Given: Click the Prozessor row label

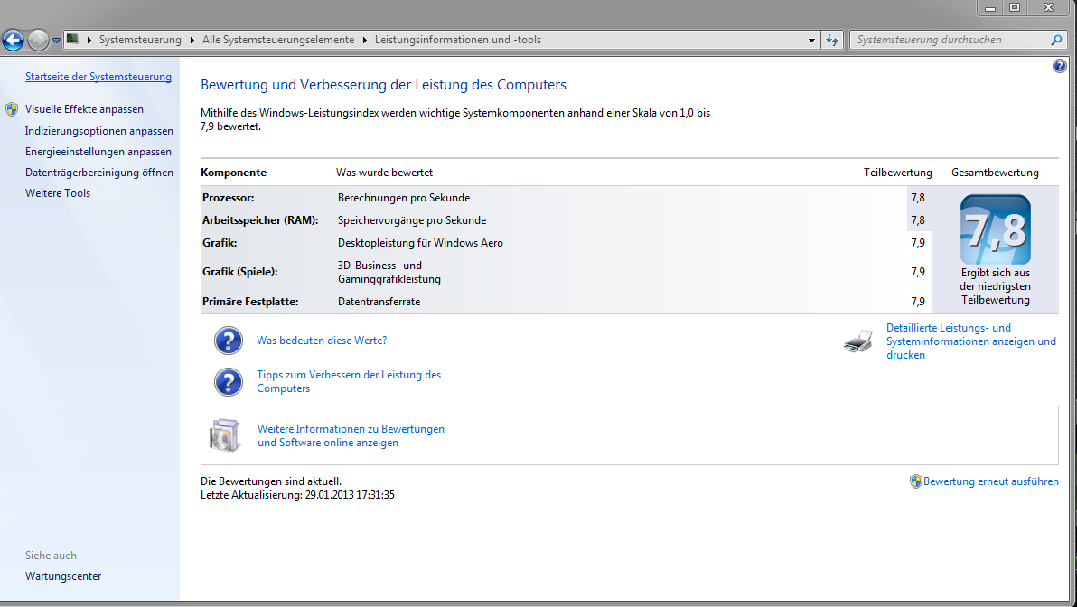Looking at the screenshot, I should point(228,198).
